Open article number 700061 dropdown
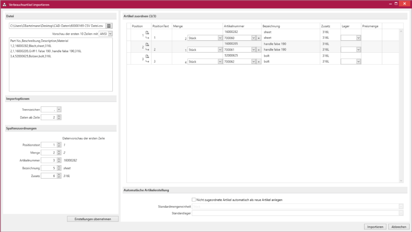 [254, 49]
